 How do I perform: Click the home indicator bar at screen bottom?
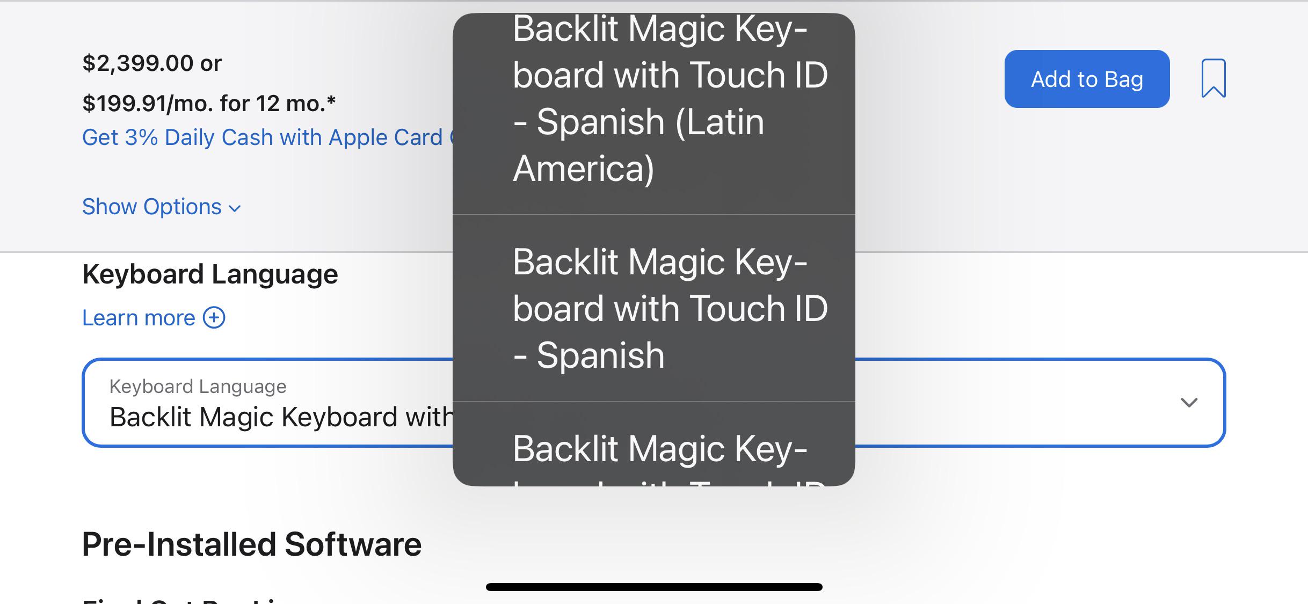654,586
